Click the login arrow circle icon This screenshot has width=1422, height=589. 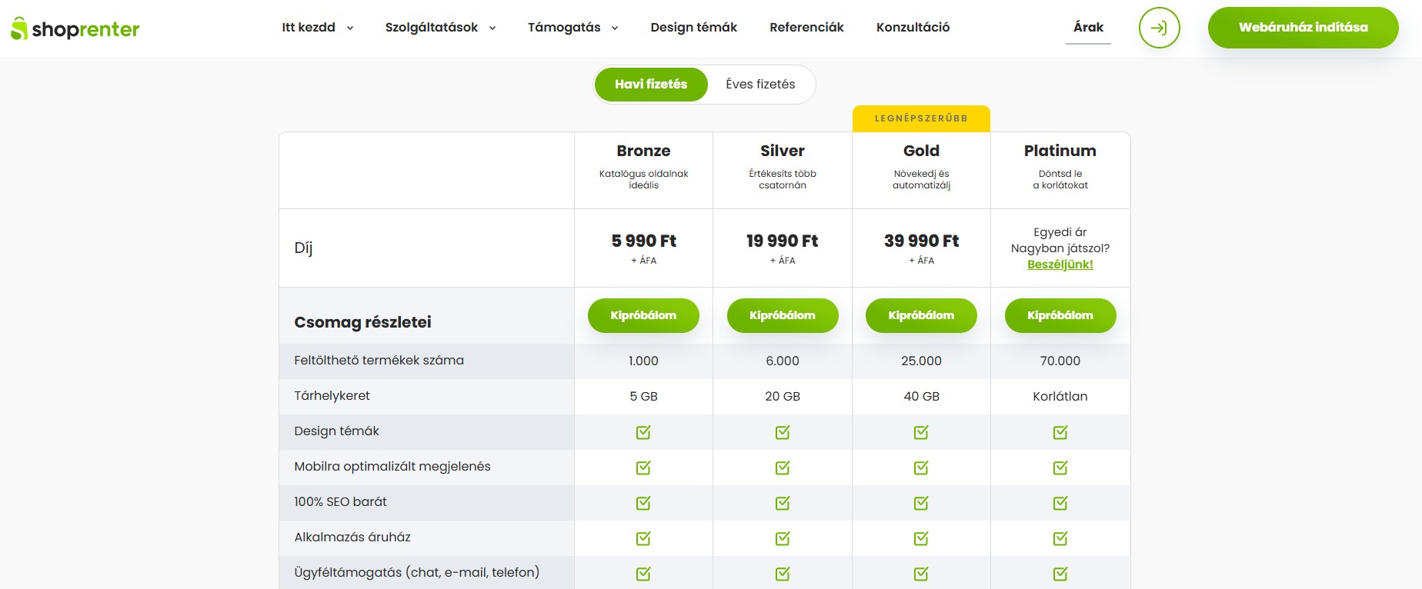[x=1159, y=28]
